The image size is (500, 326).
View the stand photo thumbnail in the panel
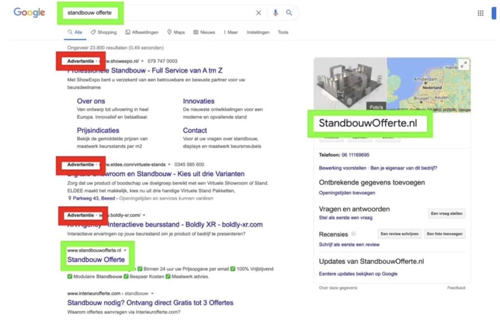(x=350, y=84)
